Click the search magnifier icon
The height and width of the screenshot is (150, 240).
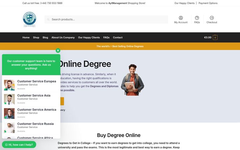click(48, 19)
